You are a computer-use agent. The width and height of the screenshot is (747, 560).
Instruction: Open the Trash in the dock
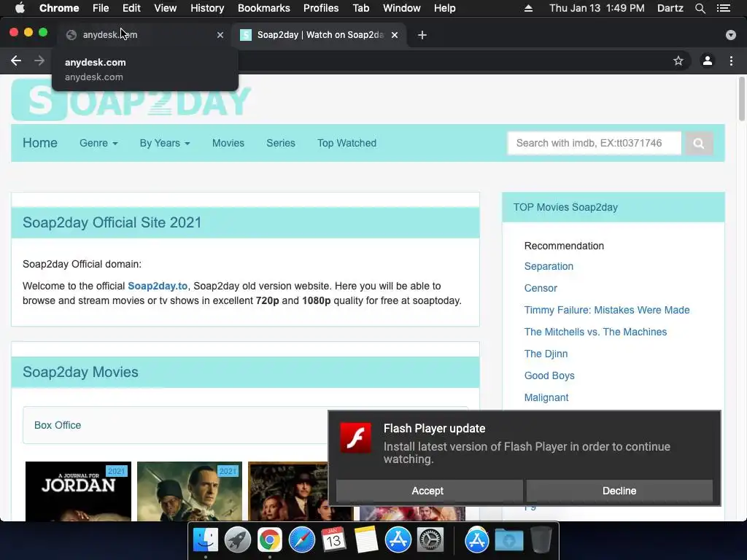[x=541, y=540]
